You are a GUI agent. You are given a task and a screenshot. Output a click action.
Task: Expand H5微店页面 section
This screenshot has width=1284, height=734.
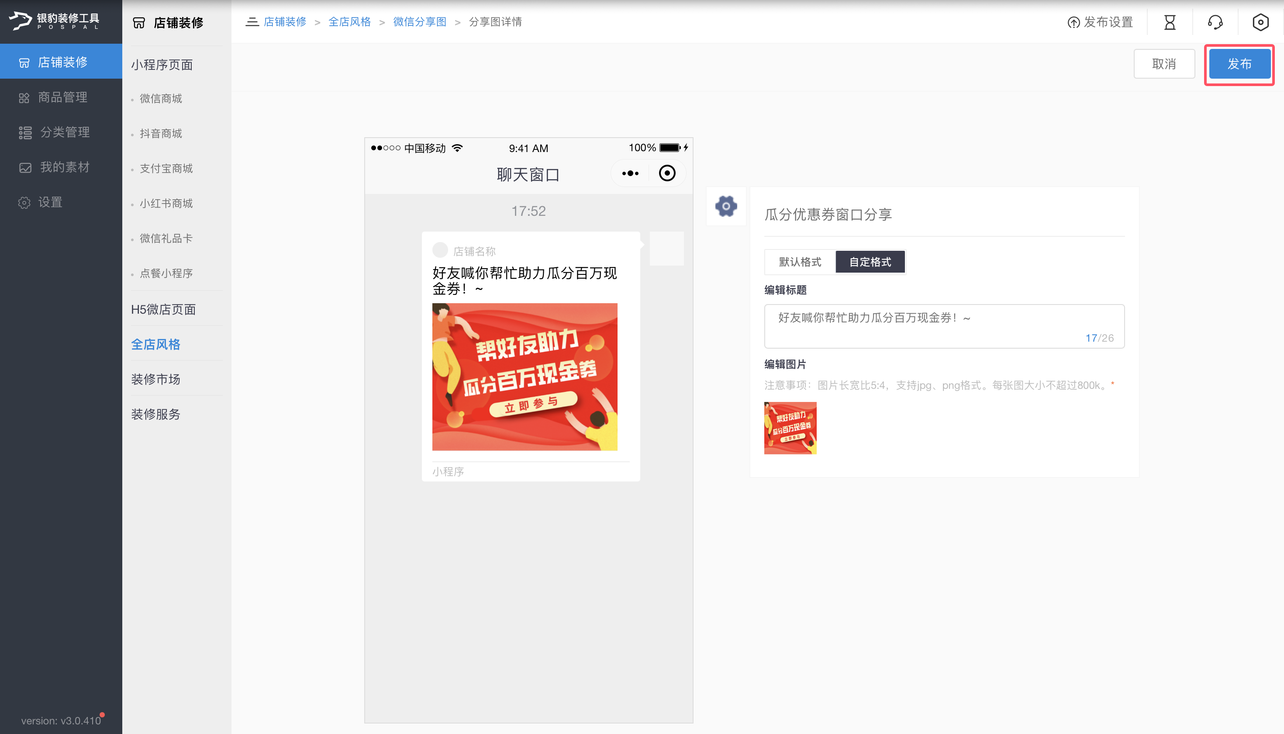tap(163, 309)
